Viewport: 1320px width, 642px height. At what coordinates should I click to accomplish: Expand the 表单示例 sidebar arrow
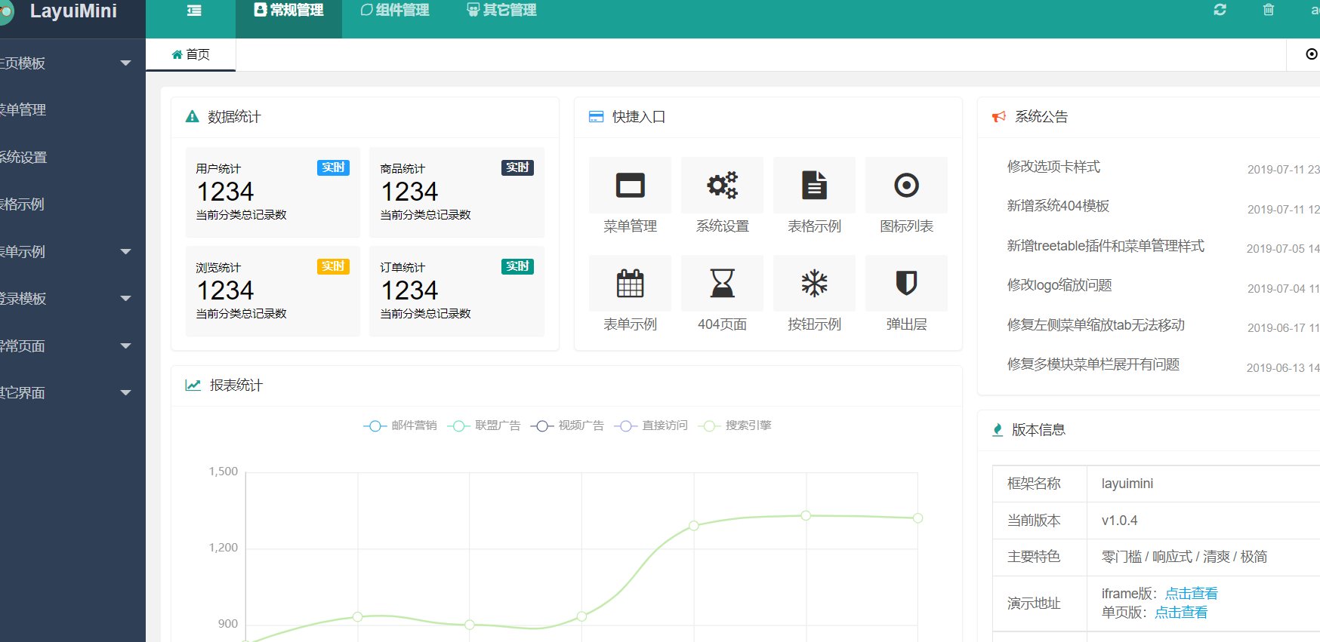(x=126, y=252)
